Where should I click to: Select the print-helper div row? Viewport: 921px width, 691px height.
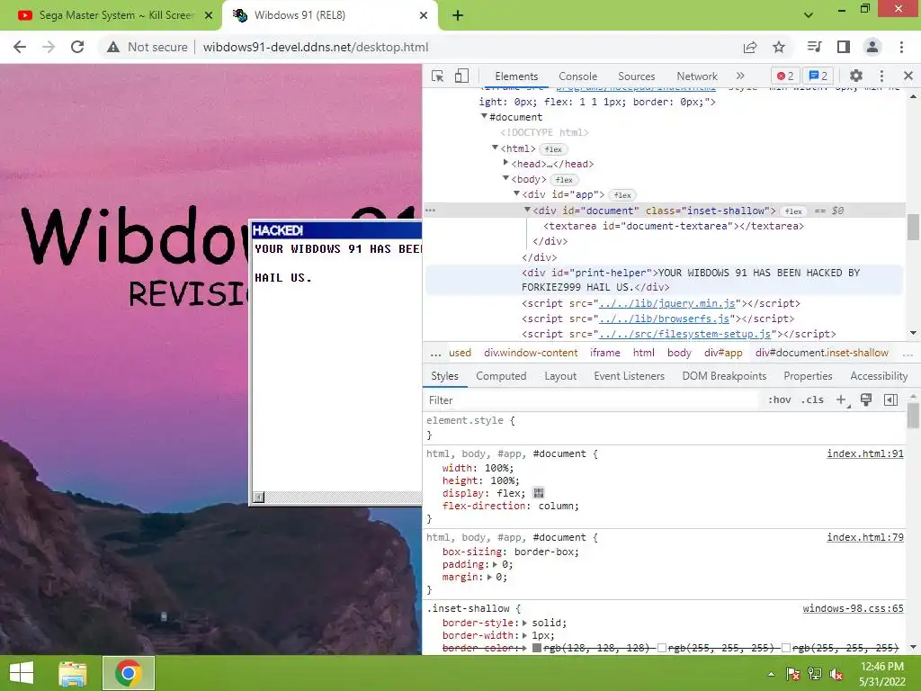pos(665,280)
